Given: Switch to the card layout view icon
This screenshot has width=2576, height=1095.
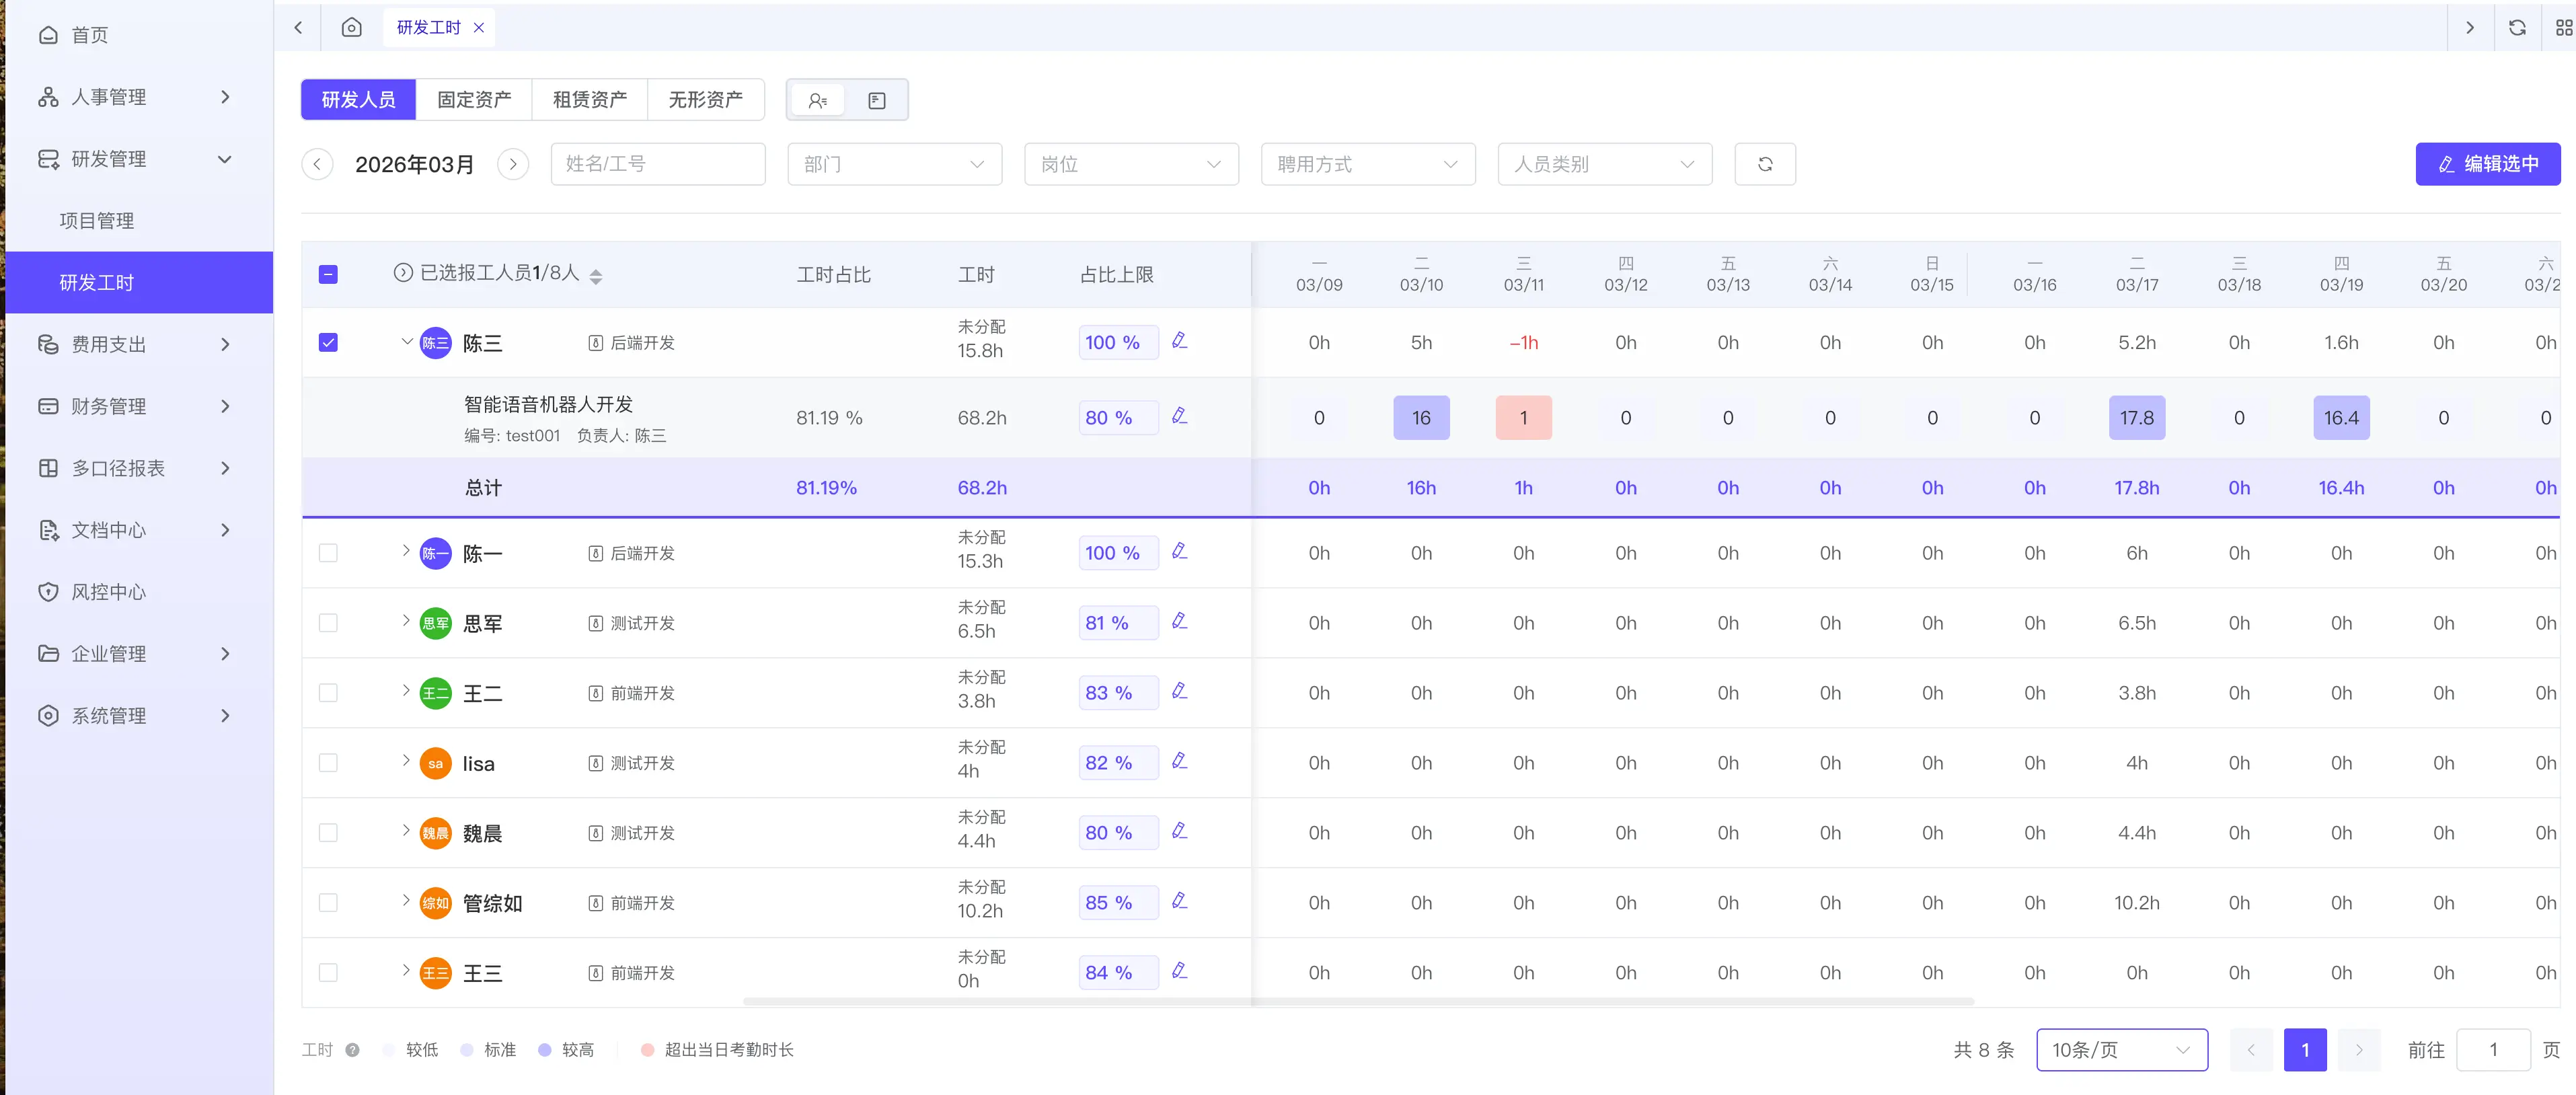Looking at the screenshot, I should pyautogui.click(x=876, y=100).
